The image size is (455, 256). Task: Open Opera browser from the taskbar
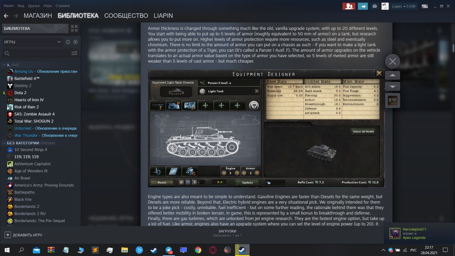[213, 250]
